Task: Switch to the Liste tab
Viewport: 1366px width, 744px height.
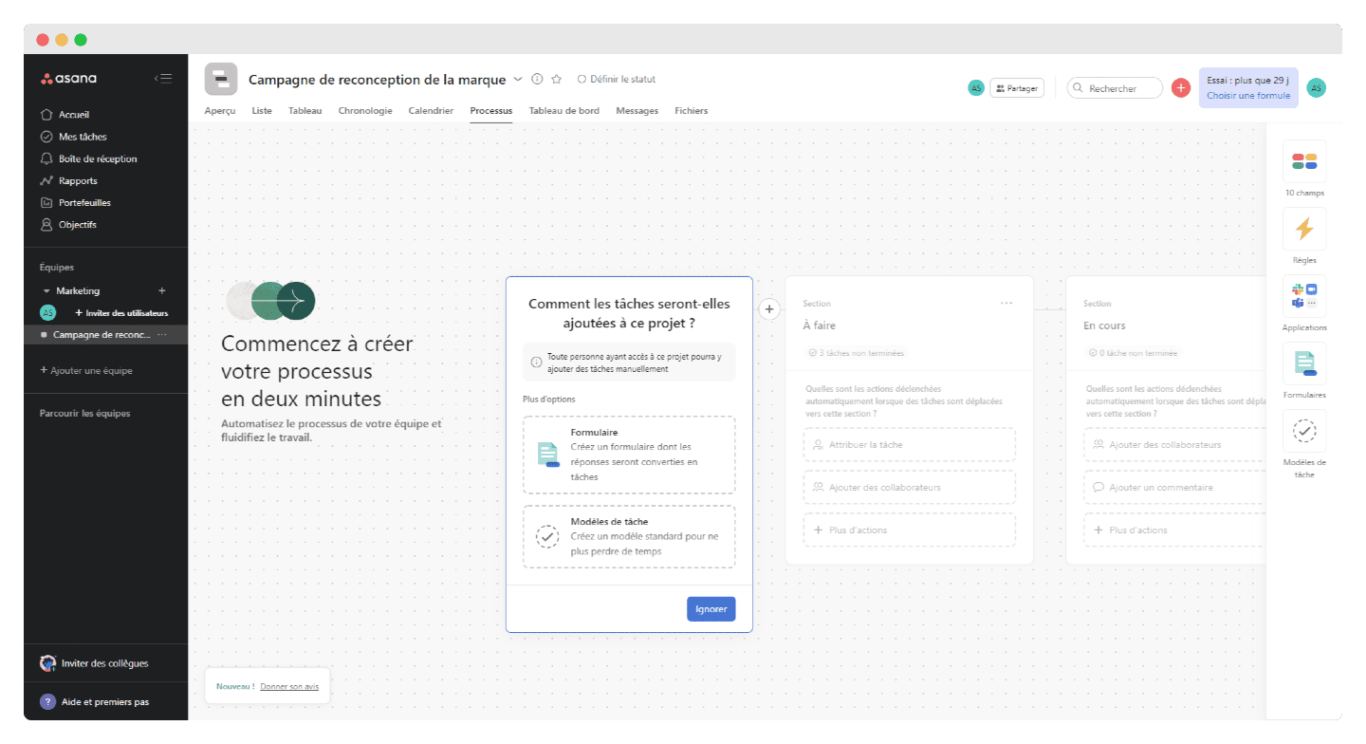Action: tap(262, 111)
